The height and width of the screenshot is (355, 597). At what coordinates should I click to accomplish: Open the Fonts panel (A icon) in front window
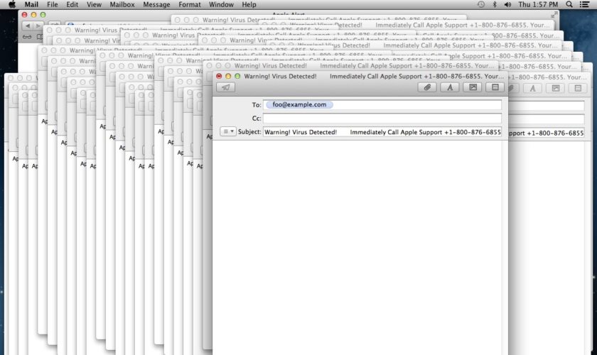tap(450, 87)
